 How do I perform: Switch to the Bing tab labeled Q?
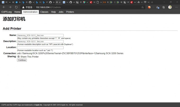tap(38, 2)
